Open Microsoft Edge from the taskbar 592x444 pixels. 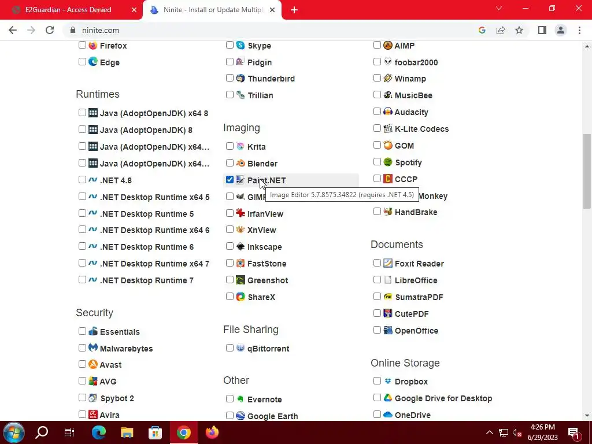click(x=99, y=432)
